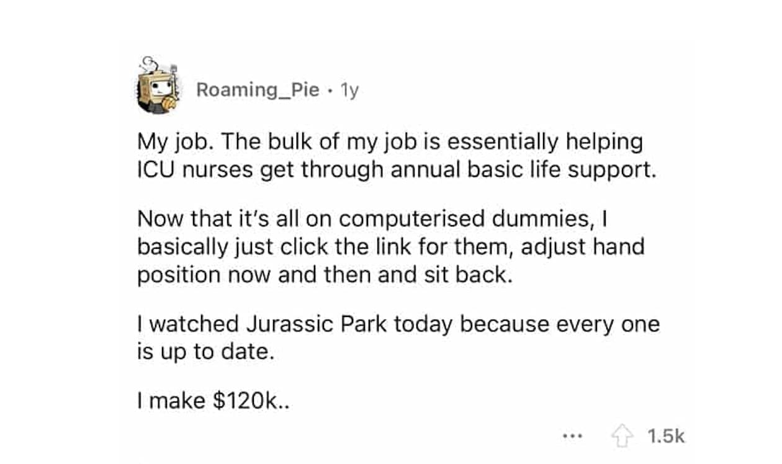Click the 1y comment timestamp
Screen dimensions: 782x464
tap(350, 90)
